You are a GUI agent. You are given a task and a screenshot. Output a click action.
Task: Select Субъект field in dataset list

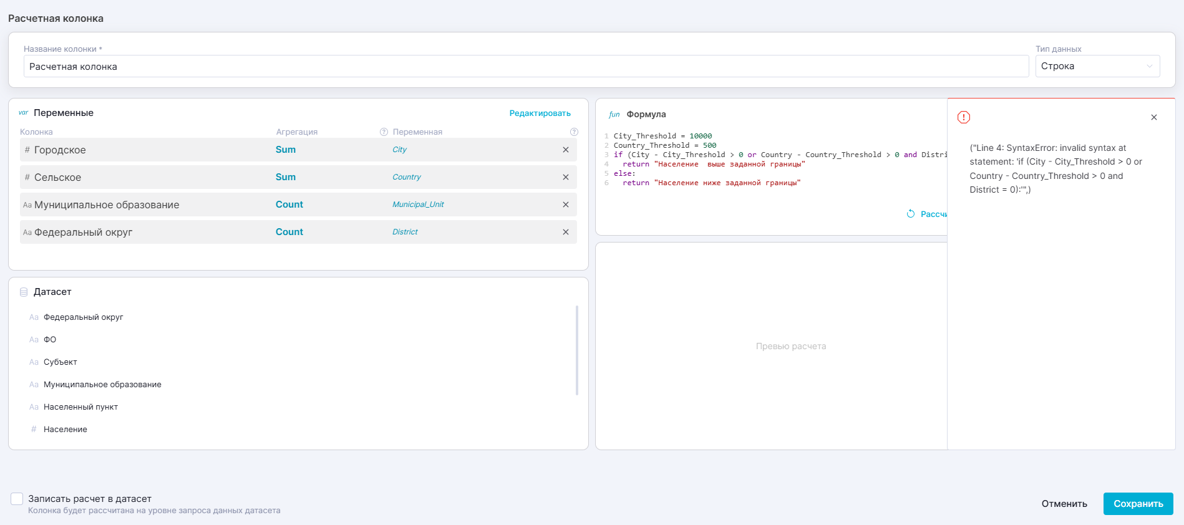[60, 362]
